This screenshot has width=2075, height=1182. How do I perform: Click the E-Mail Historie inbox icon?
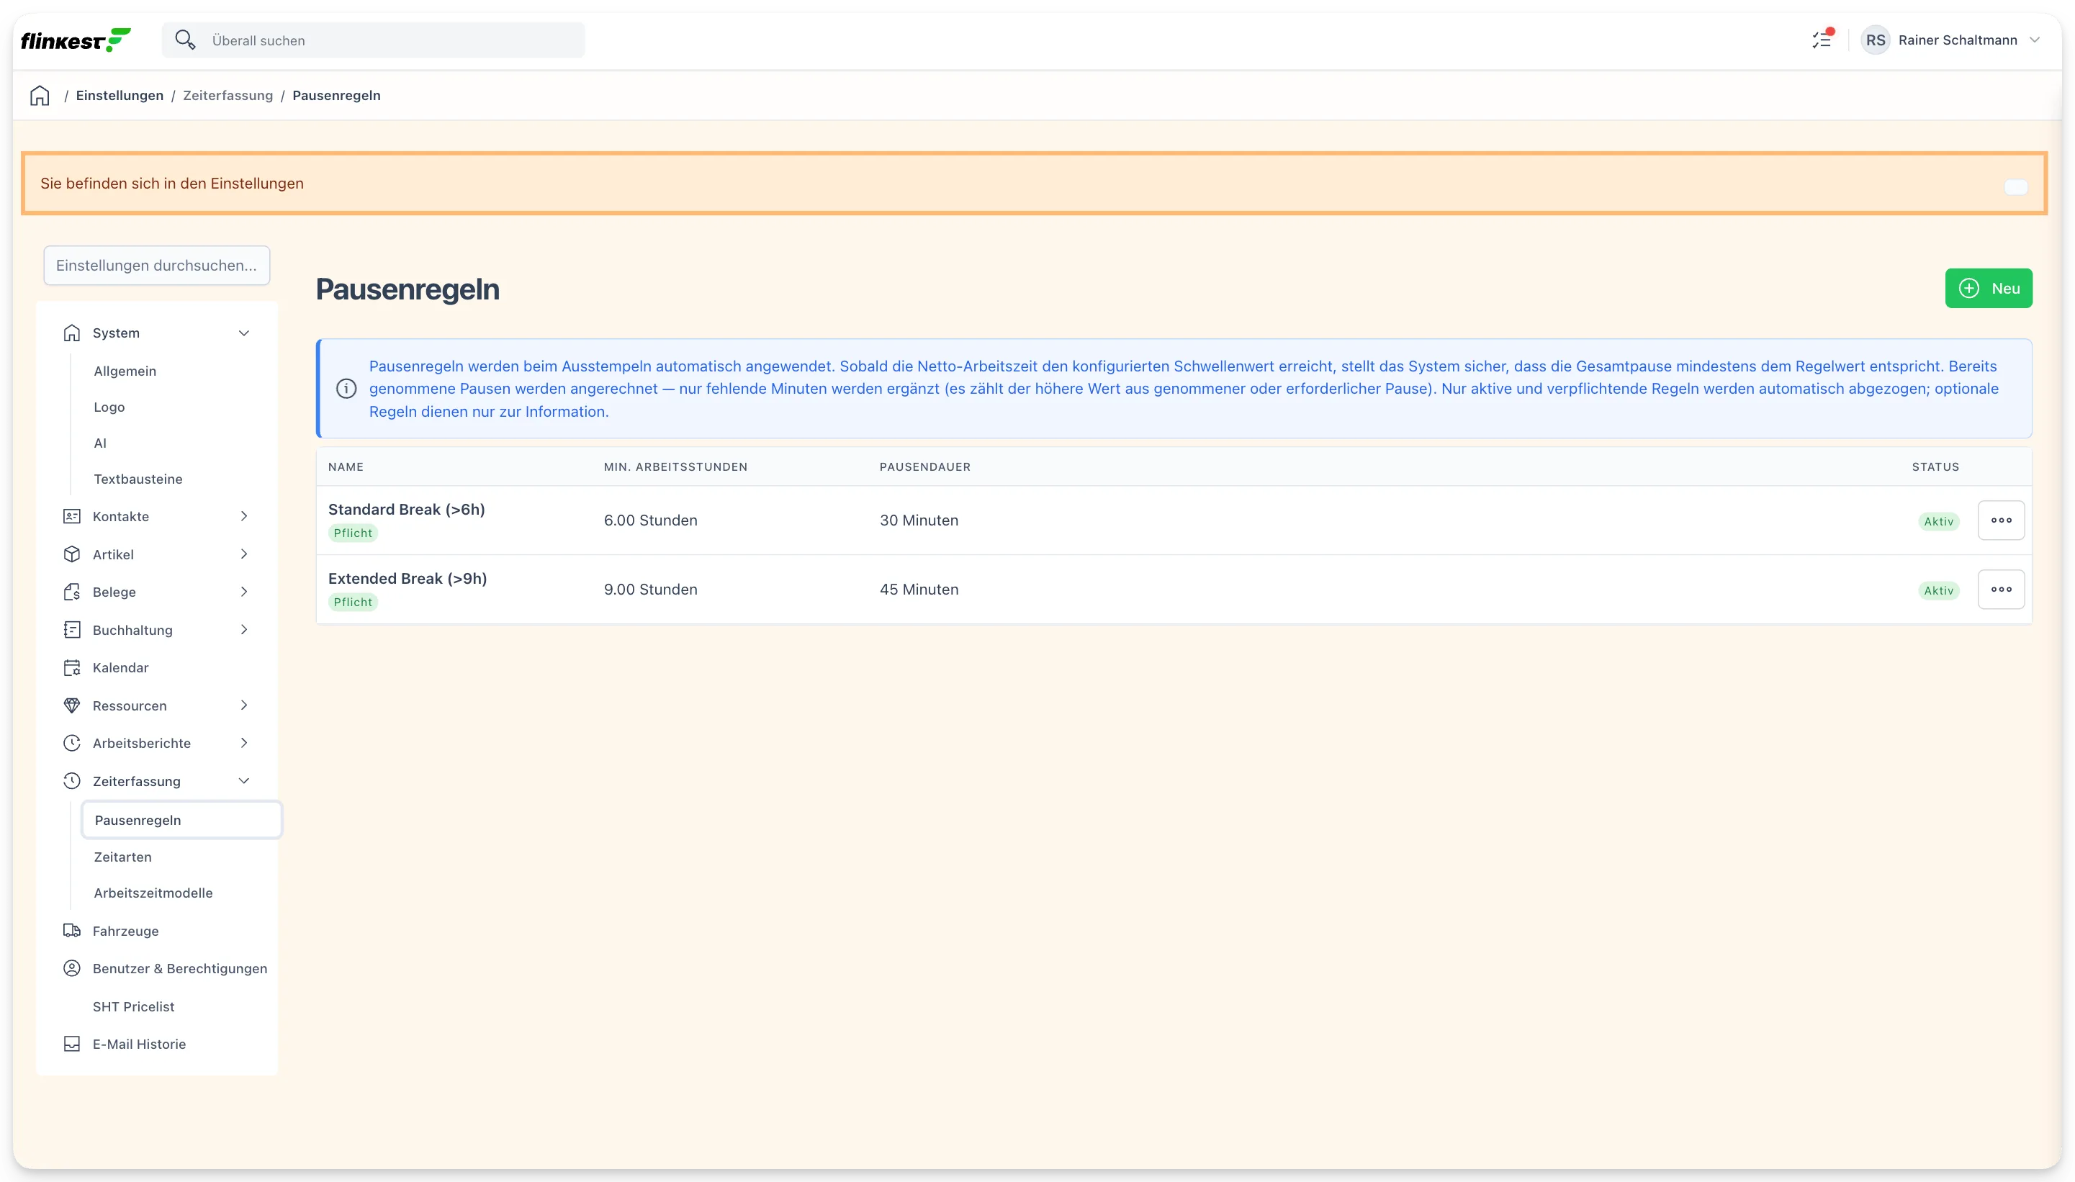[x=71, y=1044]
